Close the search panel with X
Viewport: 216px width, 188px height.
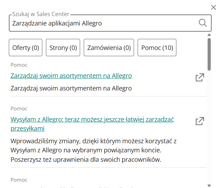(213, 7)
